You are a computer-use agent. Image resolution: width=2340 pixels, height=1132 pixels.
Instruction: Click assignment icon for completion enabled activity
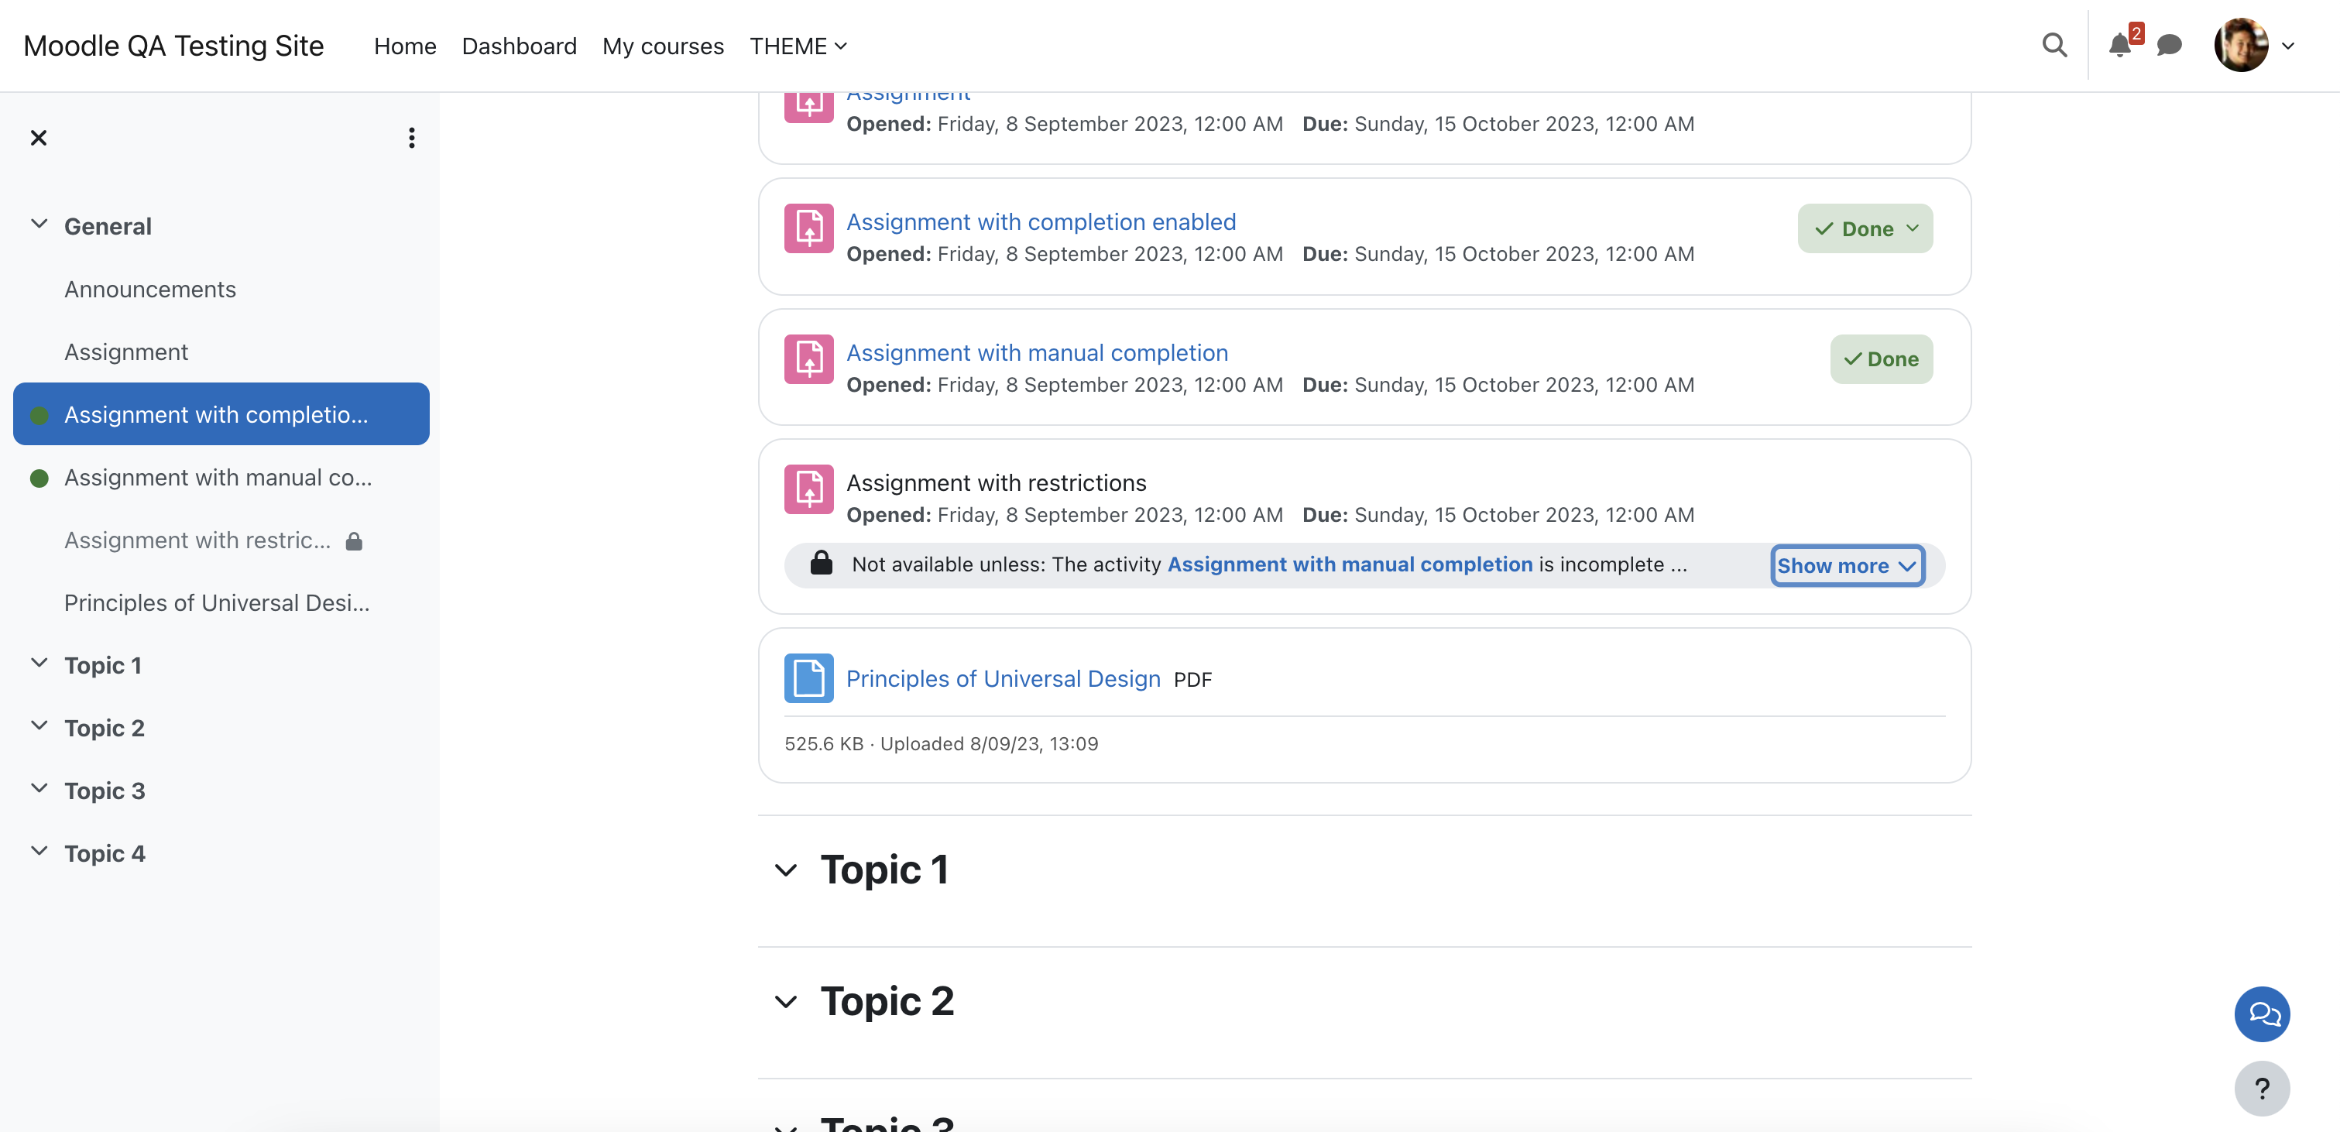pyautogui.click(x=808, y=228)
